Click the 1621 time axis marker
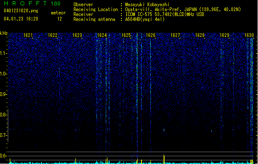Screen dimensions: 258x164 tap(28, 35)
